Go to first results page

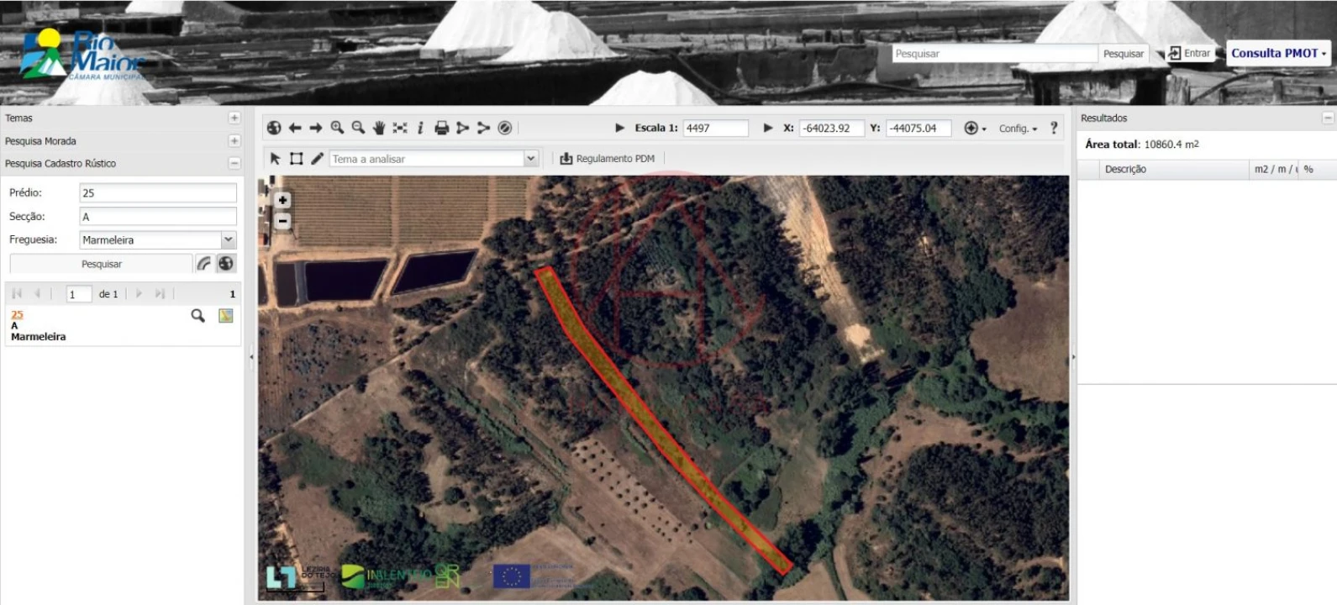tap(17, 293)
